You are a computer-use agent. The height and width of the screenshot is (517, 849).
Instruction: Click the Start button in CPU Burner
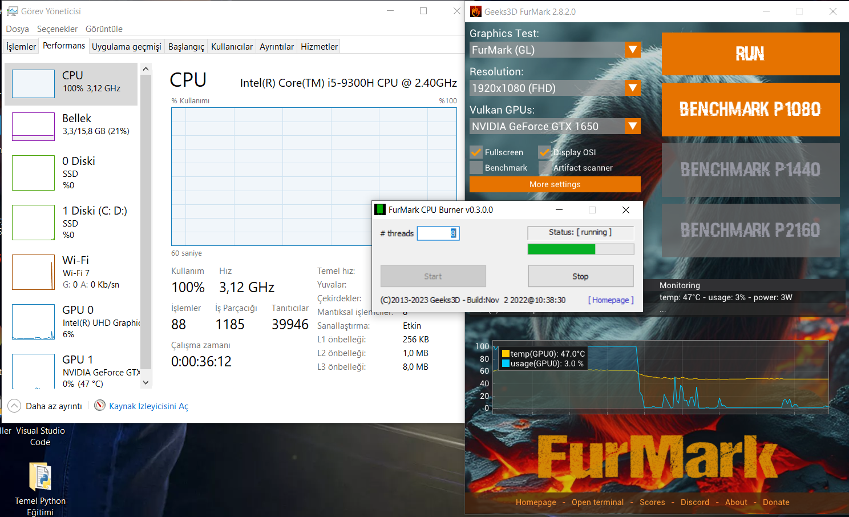click(x=433, y=276)
